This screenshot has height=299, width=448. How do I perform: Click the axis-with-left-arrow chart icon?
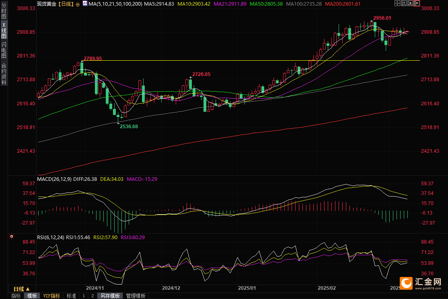[x=404, y=4]
